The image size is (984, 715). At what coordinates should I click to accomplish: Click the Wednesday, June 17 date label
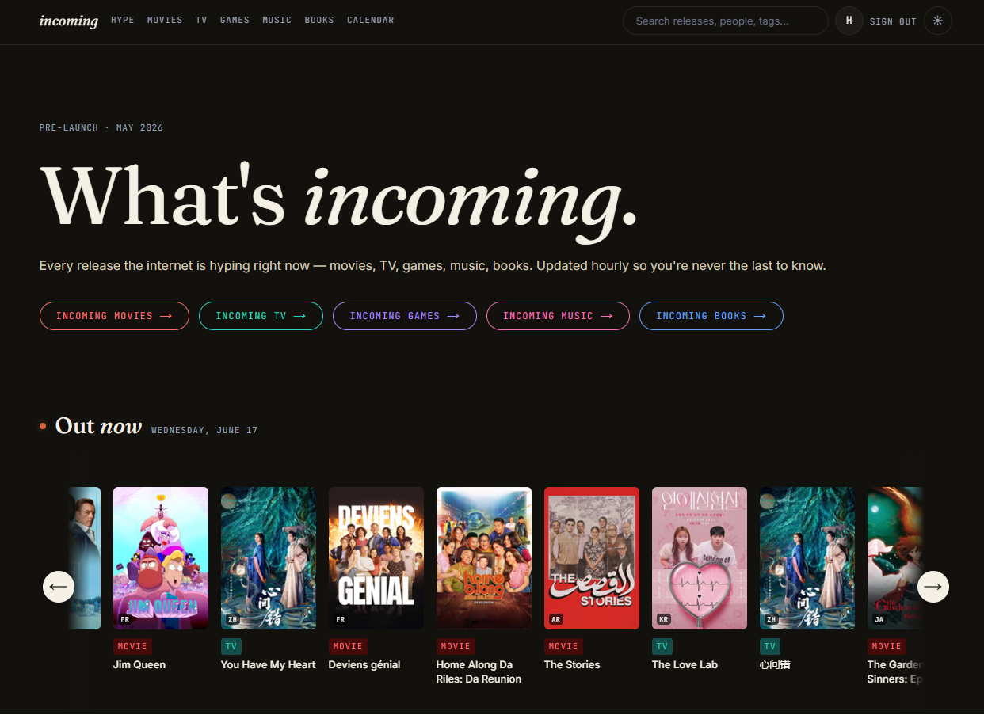tap(204, 431)
